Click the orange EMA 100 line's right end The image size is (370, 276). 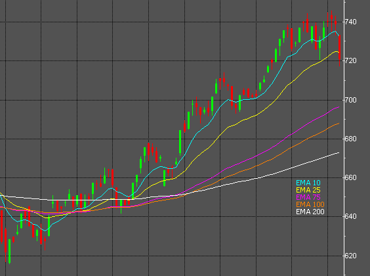point(339,124)
